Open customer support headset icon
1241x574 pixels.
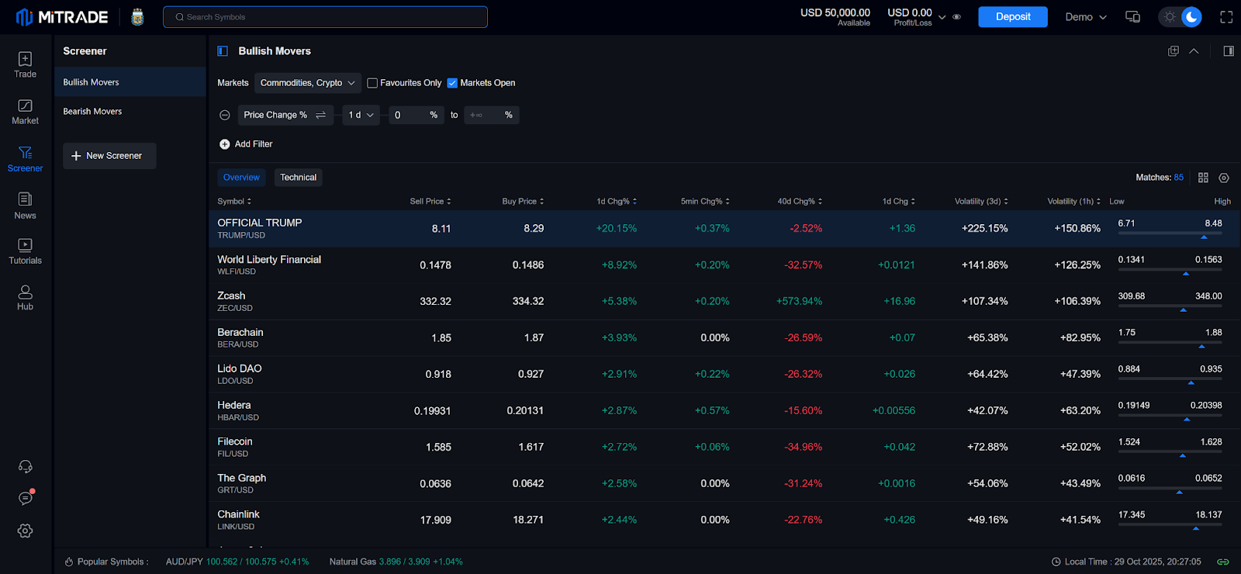coord(25,466)
